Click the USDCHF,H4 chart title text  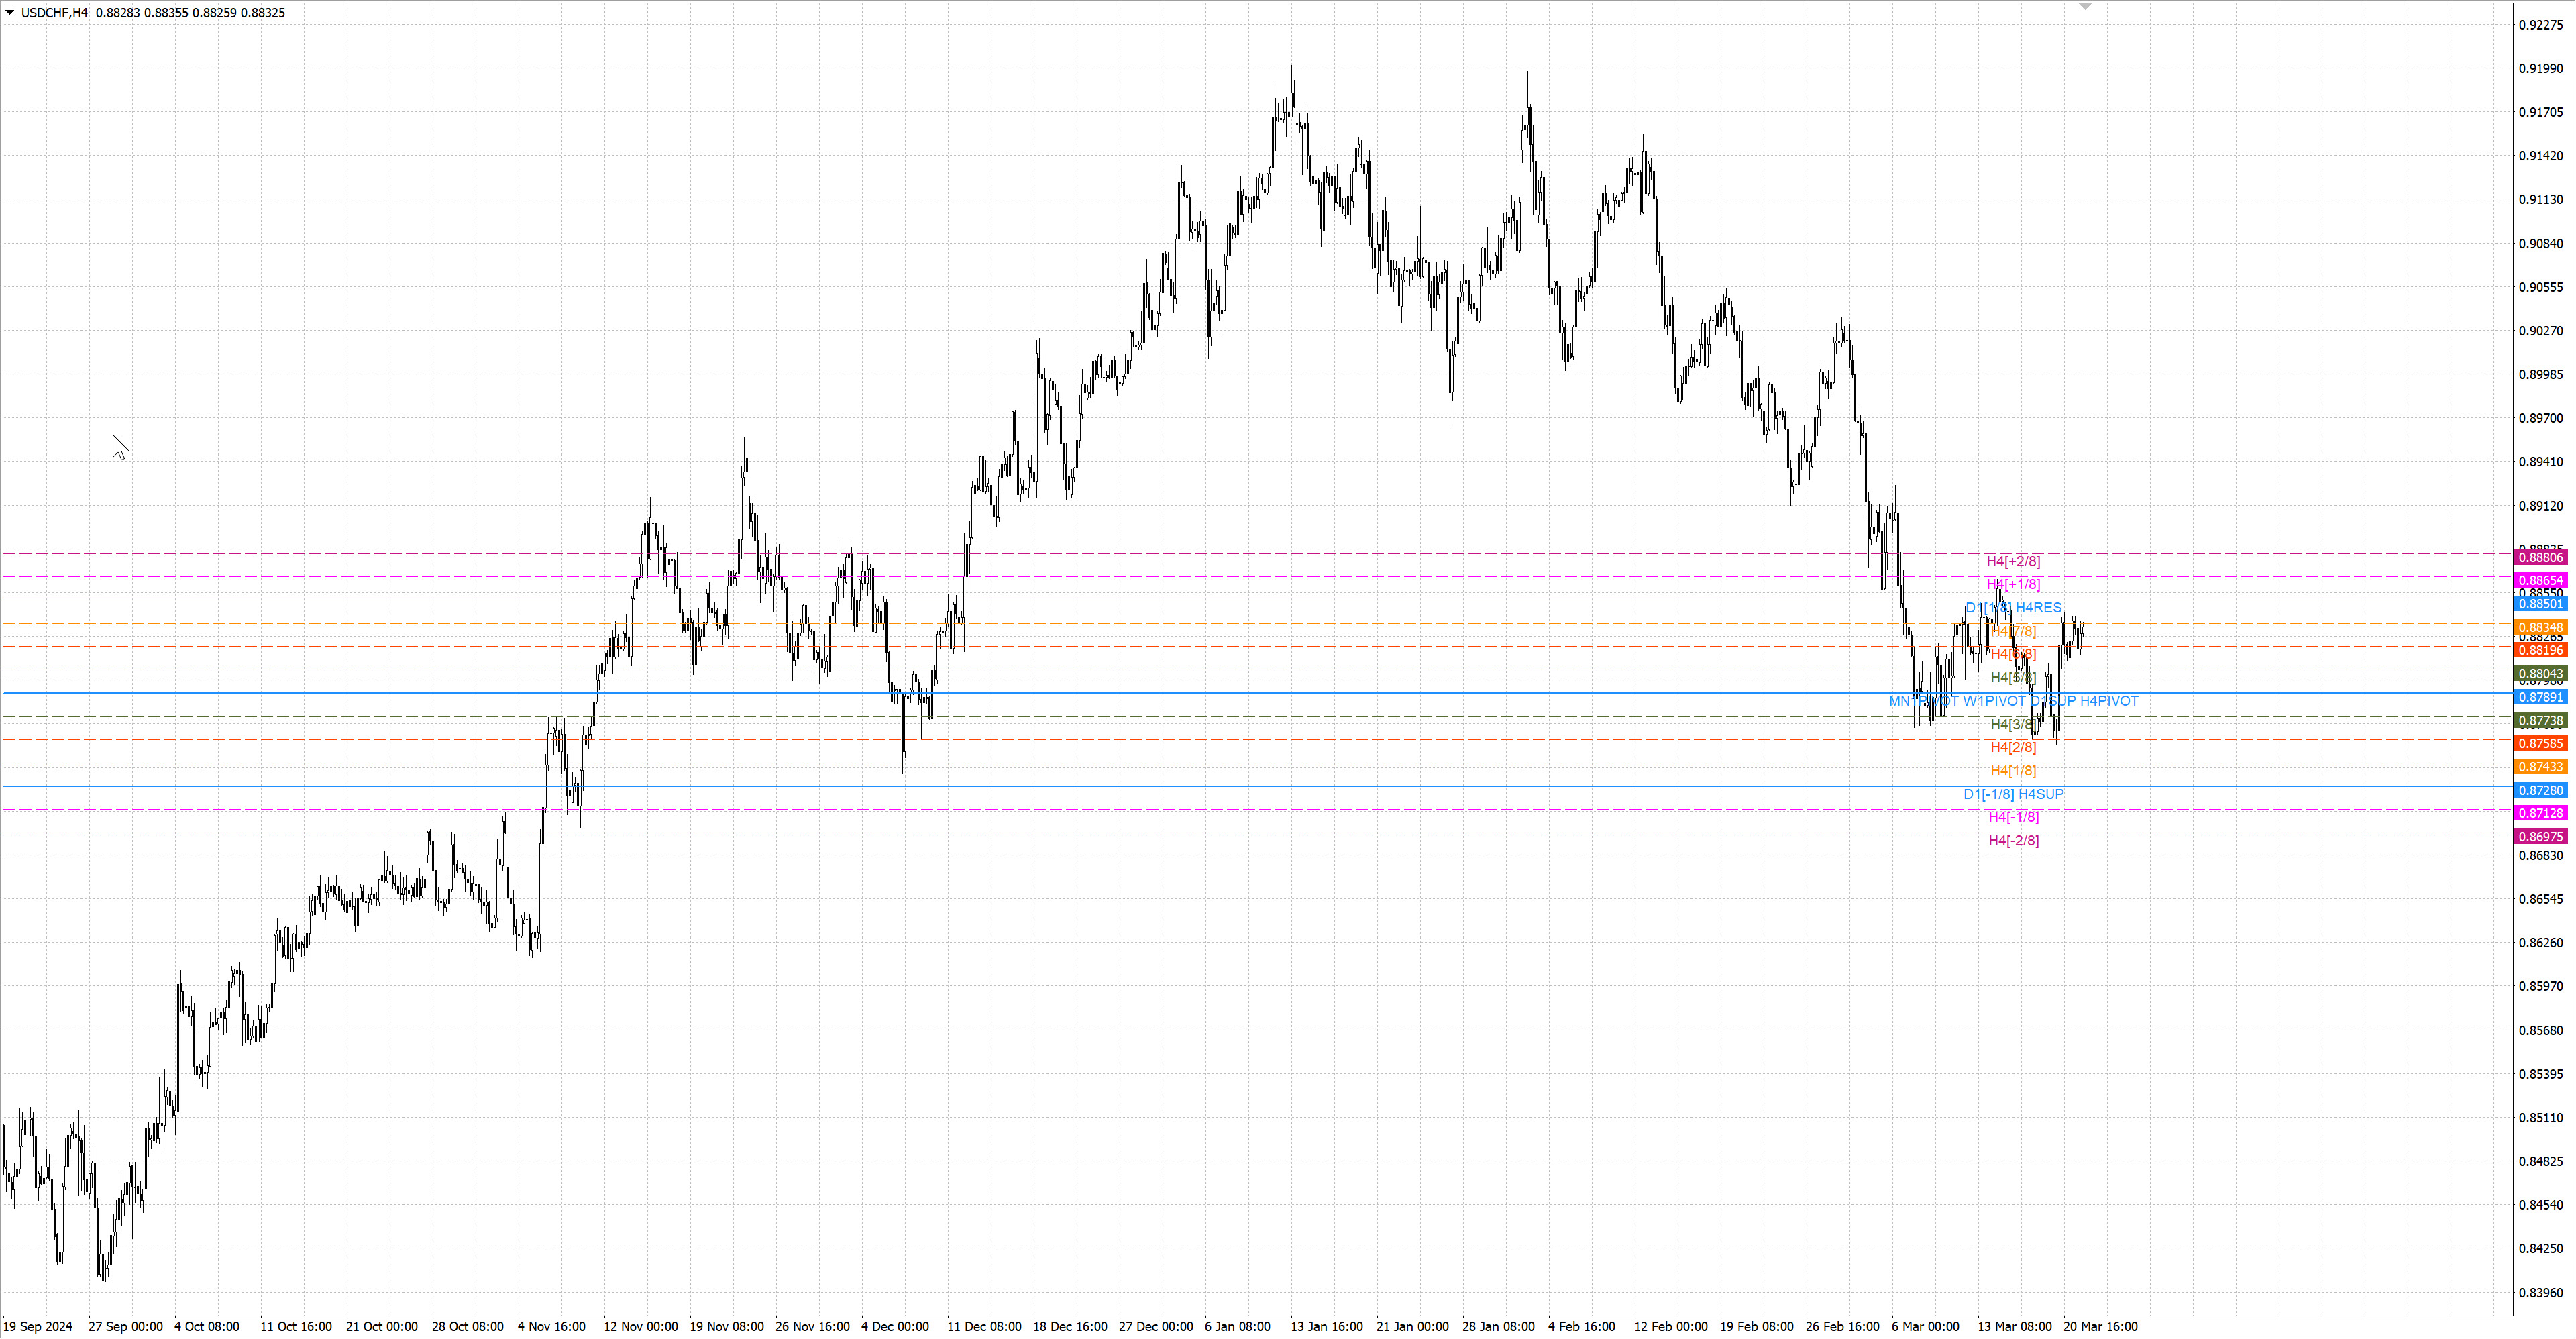tap(54, 13)
